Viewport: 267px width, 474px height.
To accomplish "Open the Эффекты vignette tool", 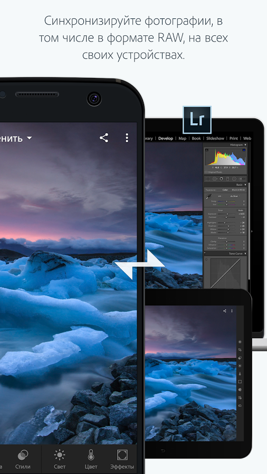I will click(122, 459).
